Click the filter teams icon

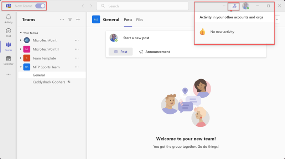coord(70,19)
